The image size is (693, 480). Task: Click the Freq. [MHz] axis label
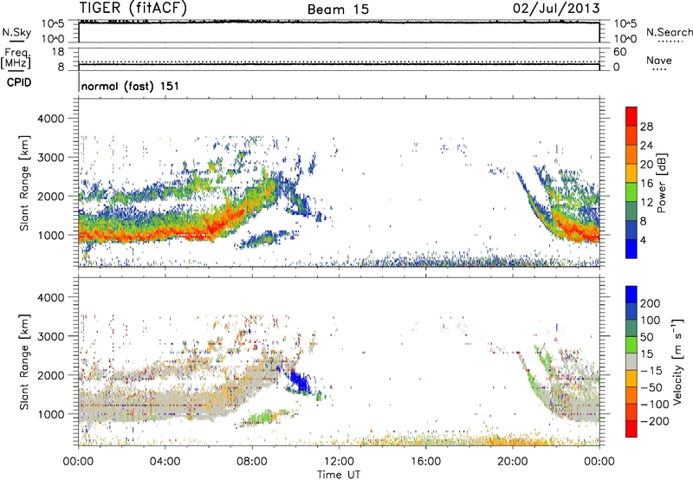pos(16,58)
